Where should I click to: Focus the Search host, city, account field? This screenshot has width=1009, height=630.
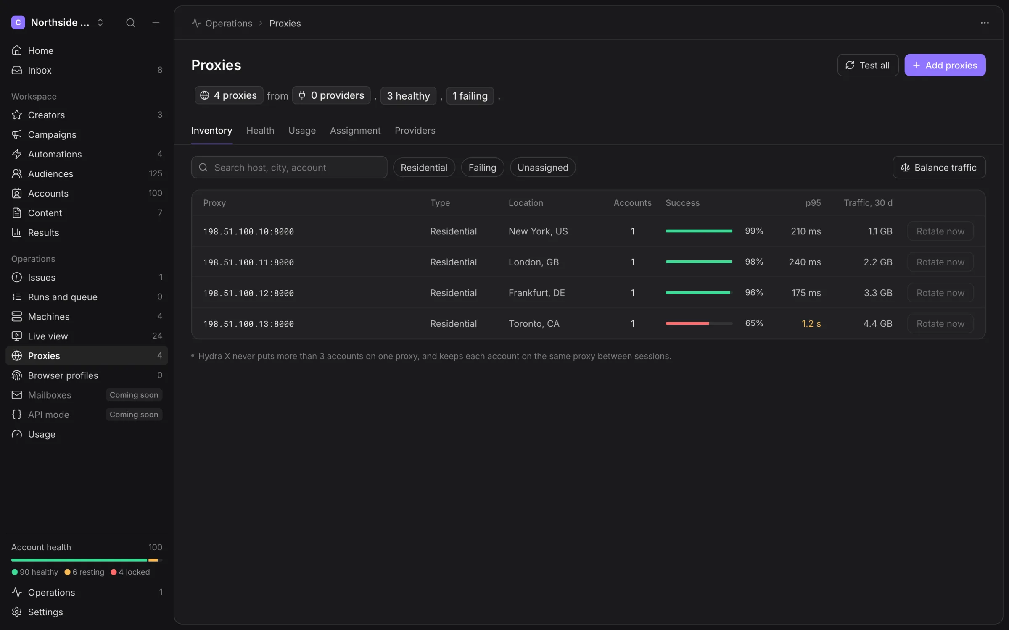(289, 168)
